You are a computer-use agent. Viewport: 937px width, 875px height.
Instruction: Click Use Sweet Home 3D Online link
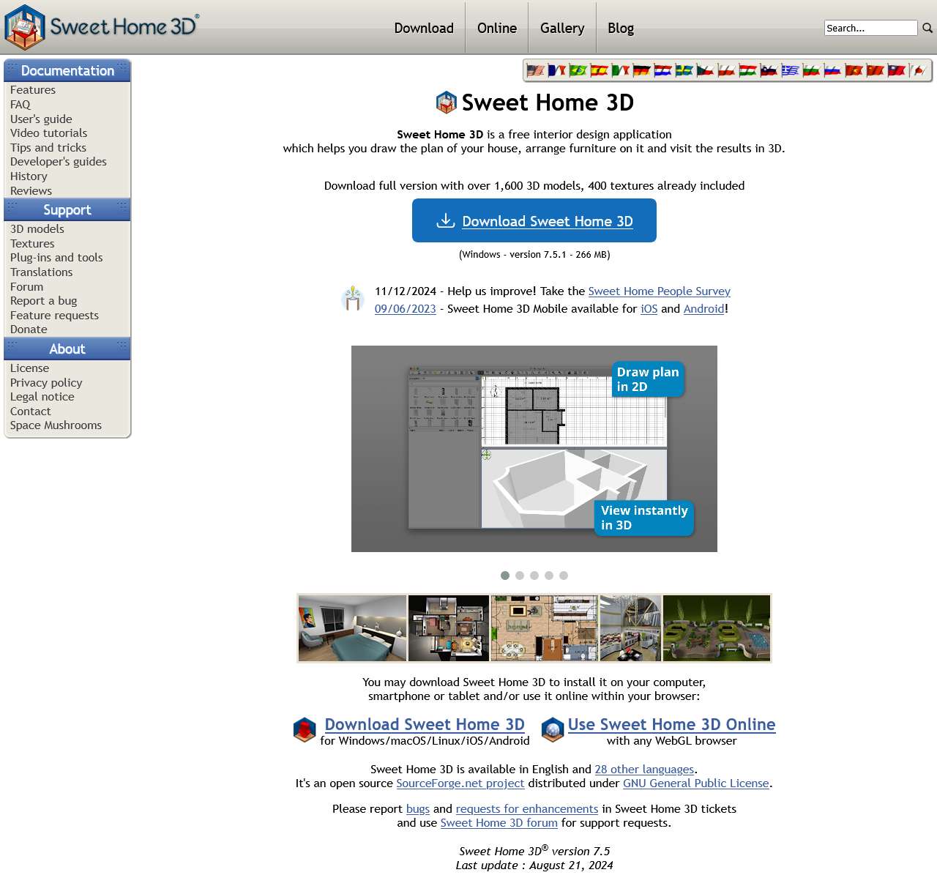point(671,724)
